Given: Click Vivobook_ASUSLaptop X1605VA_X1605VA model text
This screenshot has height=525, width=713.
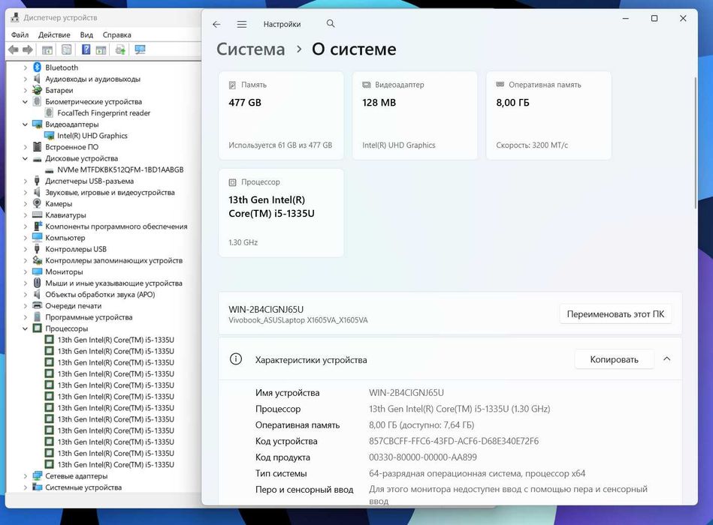Looking at the screenshot, I should point(298,320).
